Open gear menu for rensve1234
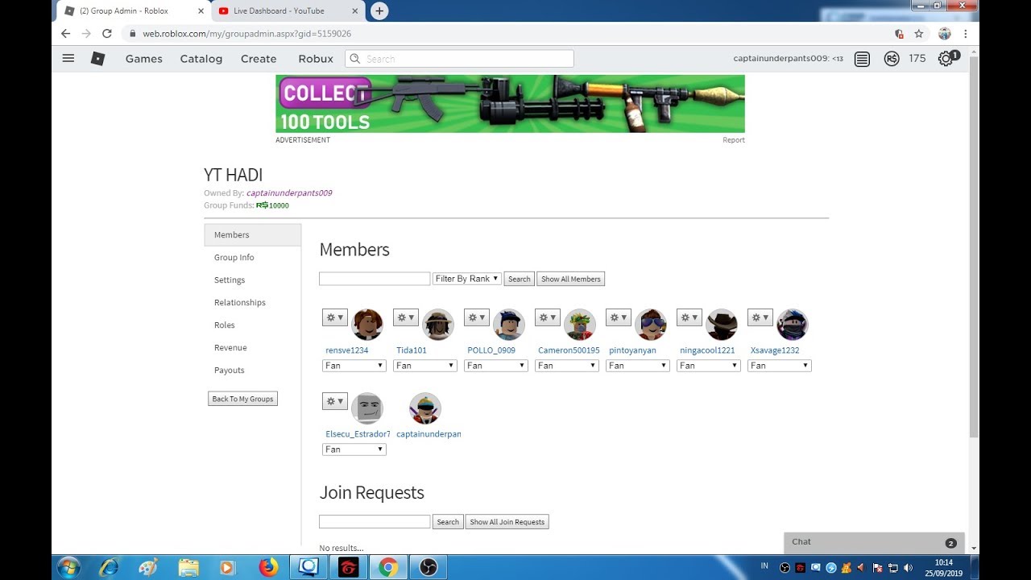 pyautogui.click(x=335, y=317)
